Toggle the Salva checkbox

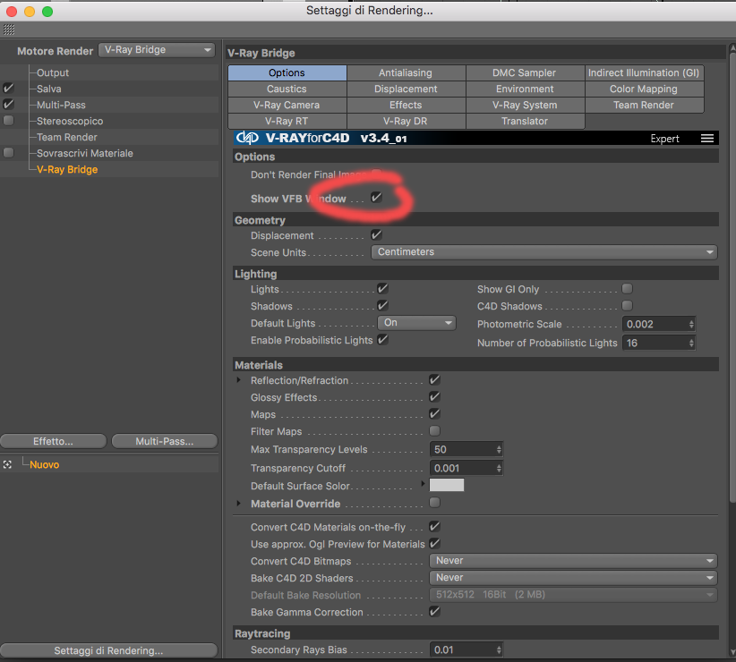8,89
